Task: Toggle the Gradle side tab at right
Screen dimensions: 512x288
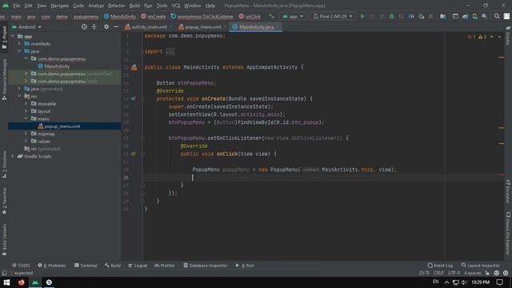Action: tap(508, 35)
